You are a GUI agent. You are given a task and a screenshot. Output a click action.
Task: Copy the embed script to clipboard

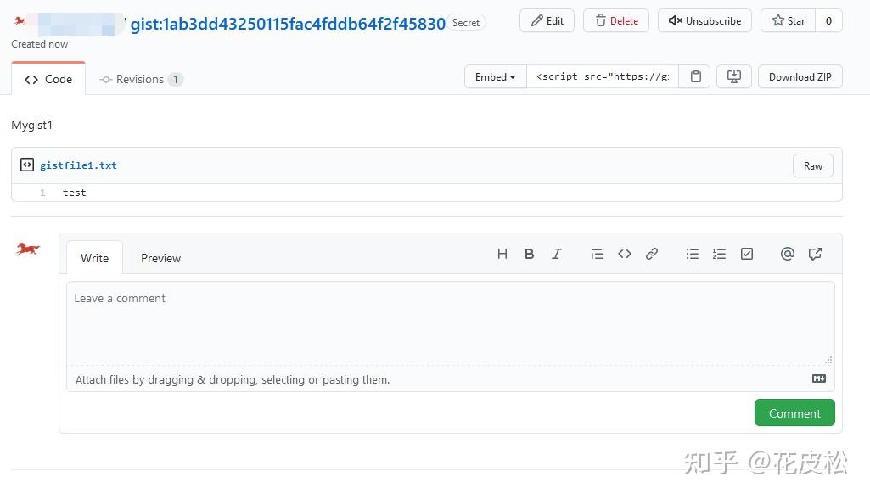pos(696,76)
